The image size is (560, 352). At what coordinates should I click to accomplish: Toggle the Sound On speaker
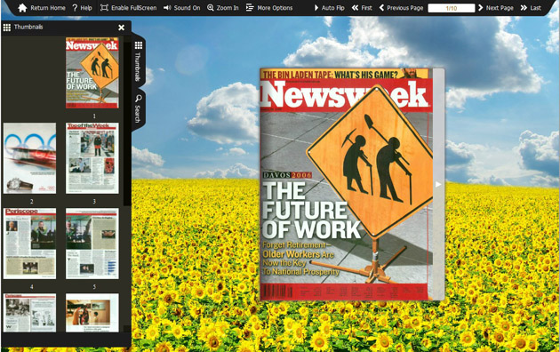pyautogui.click(x=167, y=8)
